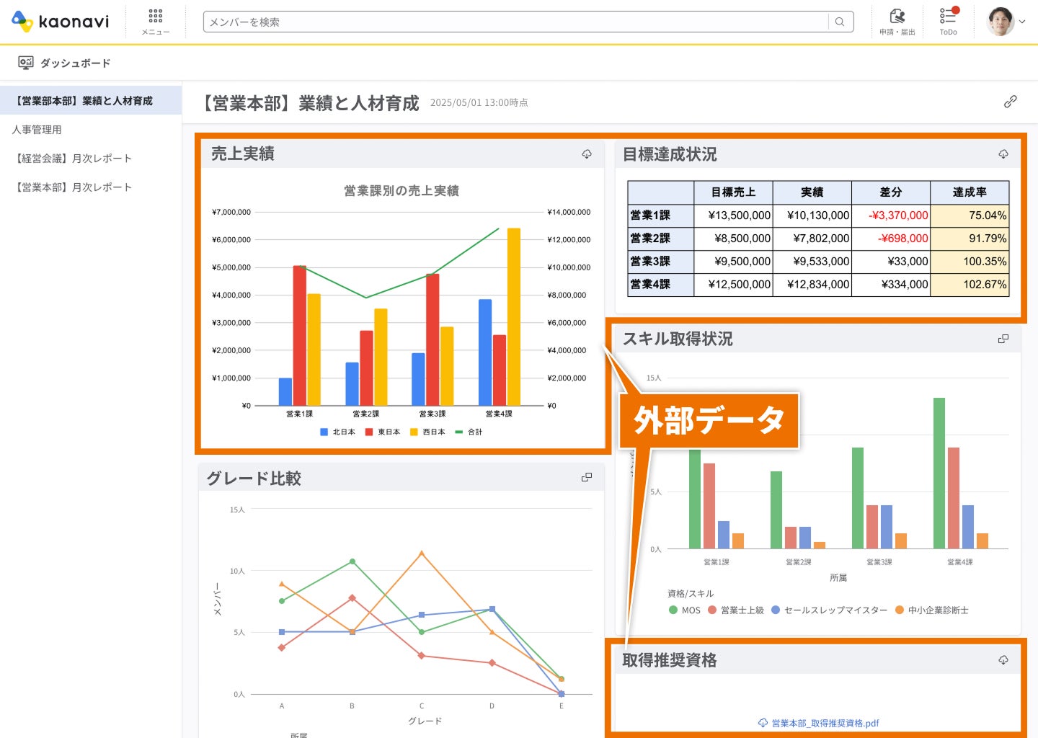Click the -¥698,000 difference cell

pyautogui.click(x=891, y=239)
